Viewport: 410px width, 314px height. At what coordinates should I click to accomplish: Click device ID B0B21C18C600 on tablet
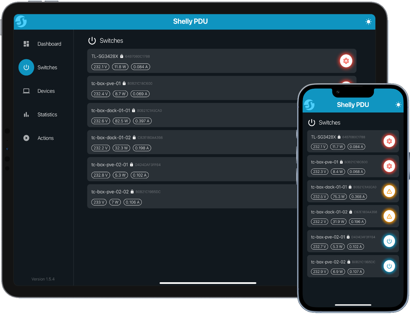140,84
